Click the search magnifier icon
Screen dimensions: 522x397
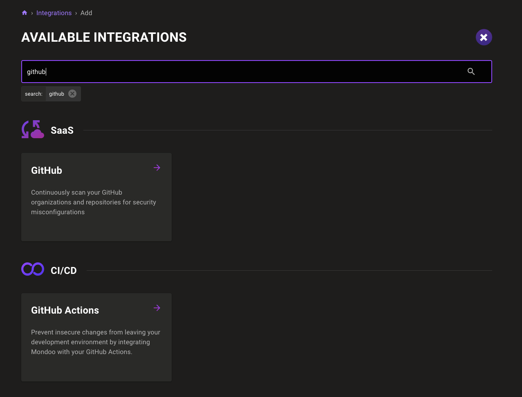point(471,71)
